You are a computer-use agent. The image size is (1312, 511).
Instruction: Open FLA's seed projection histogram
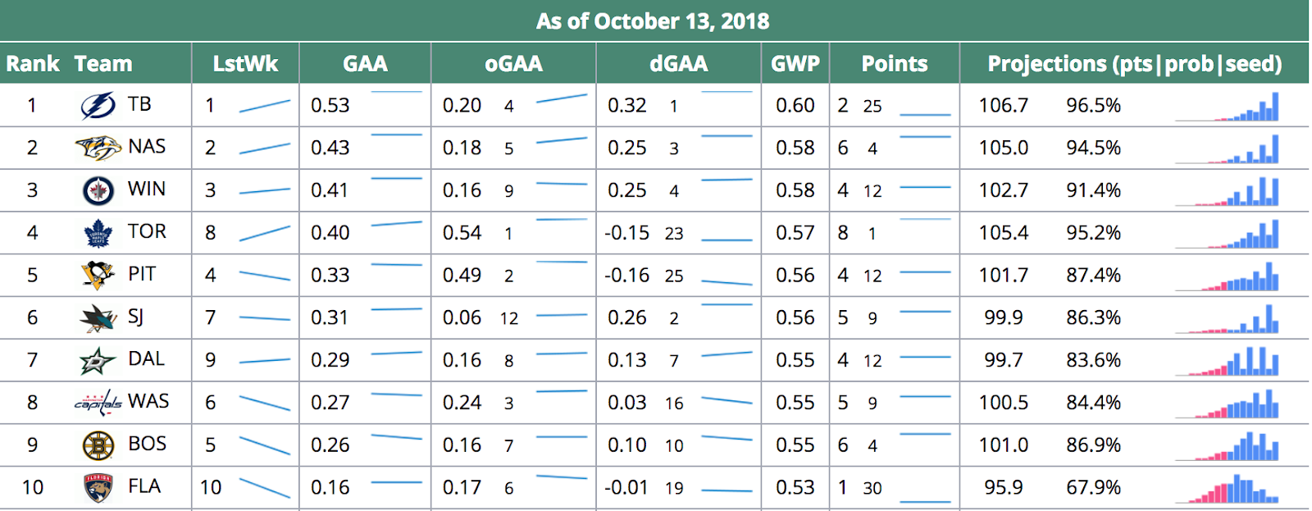pyautogui.click(x=1227, y=489)
